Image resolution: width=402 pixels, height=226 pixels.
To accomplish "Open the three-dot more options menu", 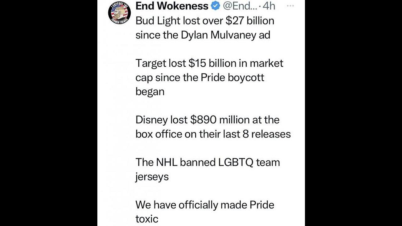I will [291, 6].
